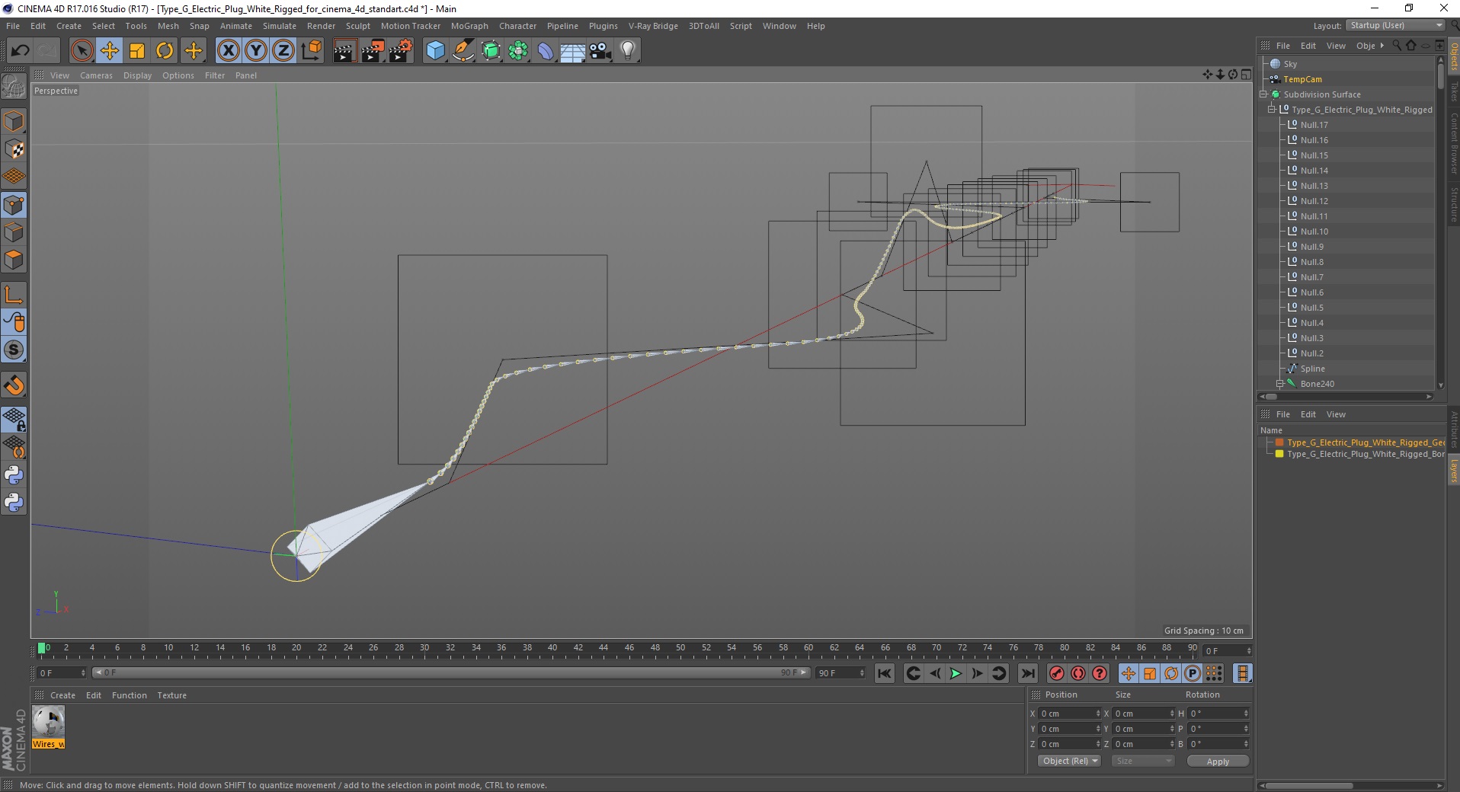Viewport: 1460px width, 792px height.
Task: Open the MoGraph menu
Action: pyautogui.click(x=469, y=26)
